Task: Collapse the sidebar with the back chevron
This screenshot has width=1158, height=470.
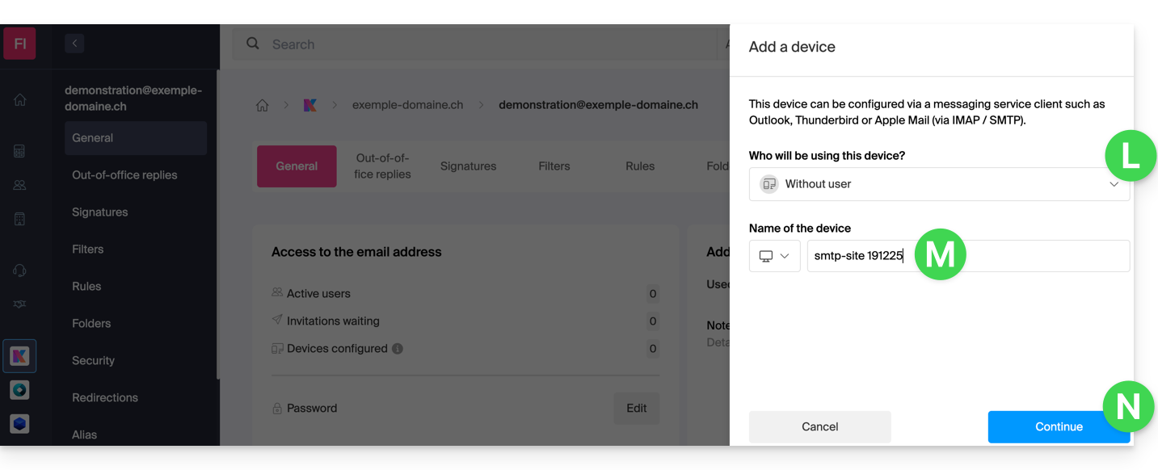Action: (74, 44)
